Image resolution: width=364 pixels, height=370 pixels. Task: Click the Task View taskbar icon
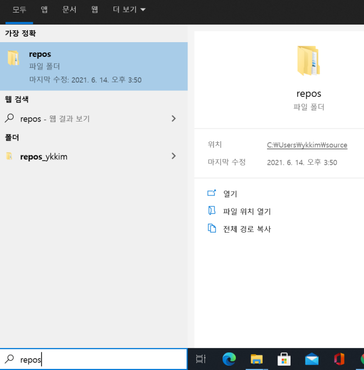click(201, 359)
